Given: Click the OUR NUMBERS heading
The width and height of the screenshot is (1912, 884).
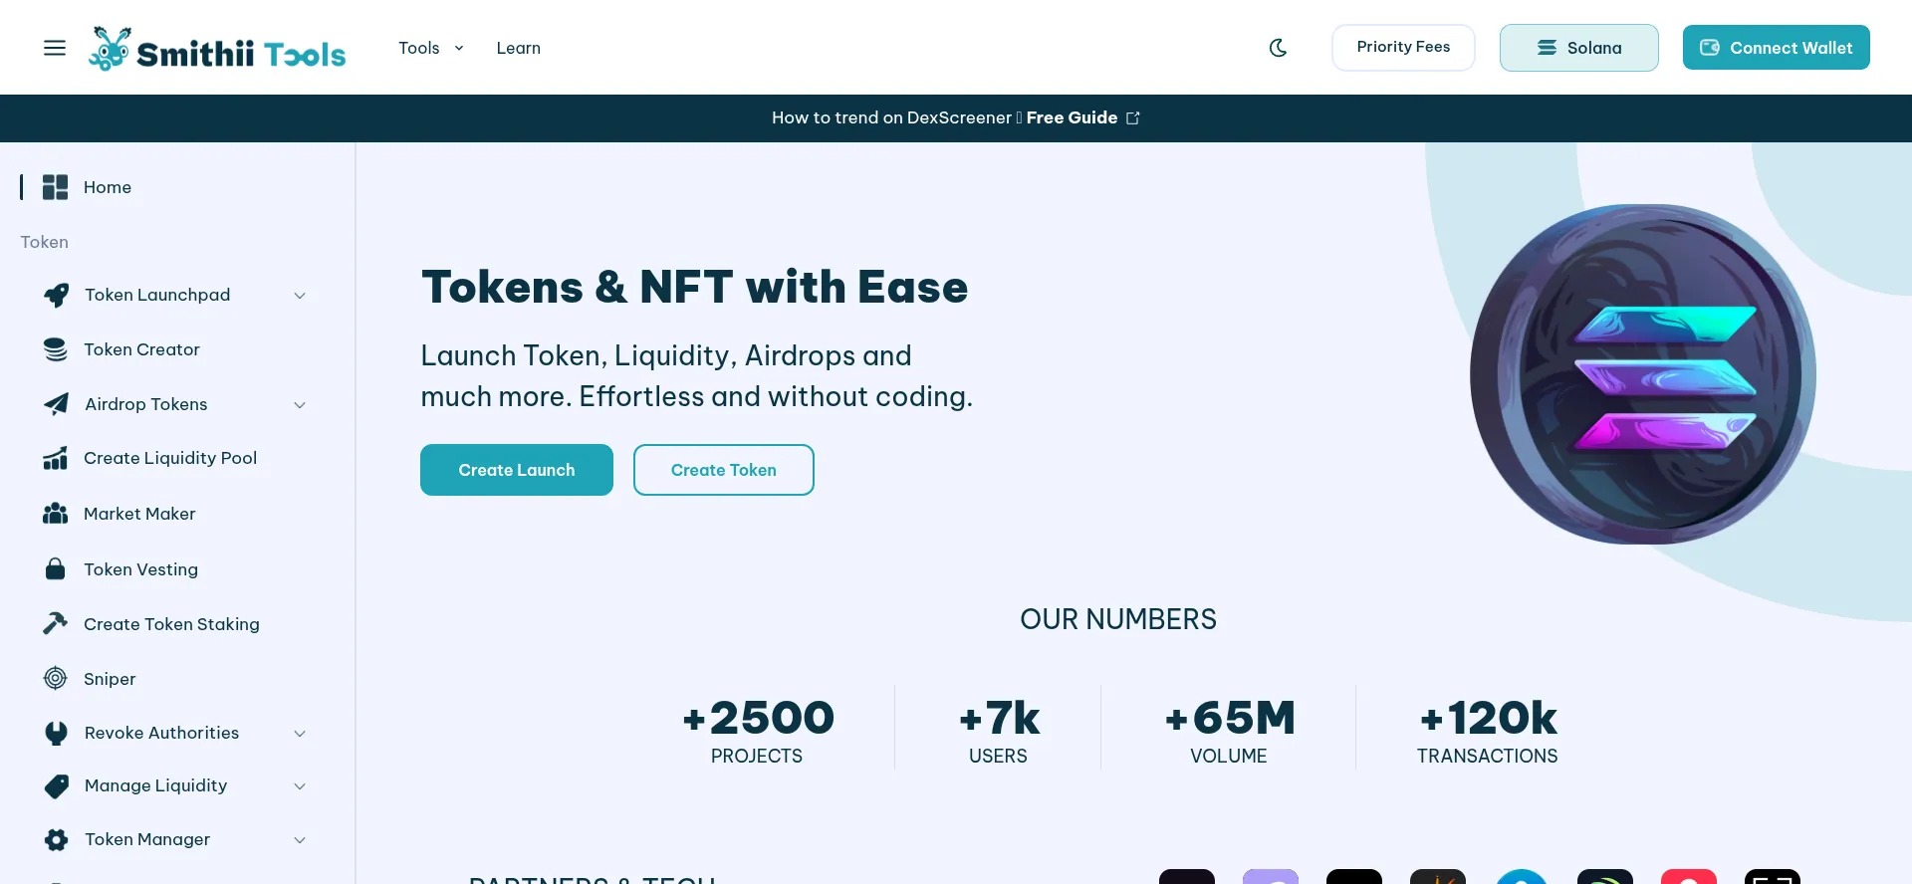Looking at the screenshot, I should [x=1118, y=619].
